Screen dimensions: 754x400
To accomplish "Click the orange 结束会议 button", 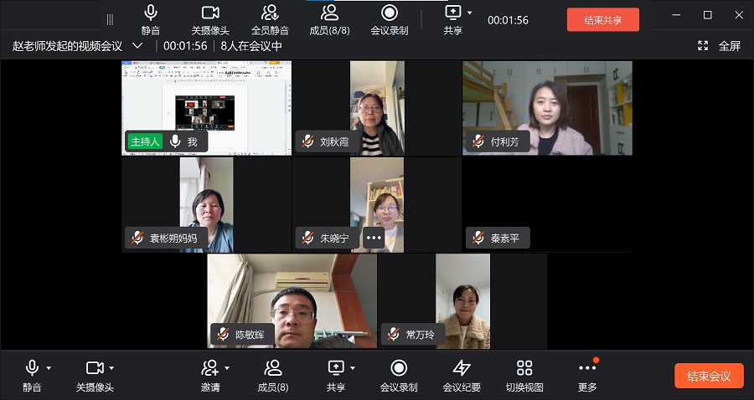I will 709,376.
